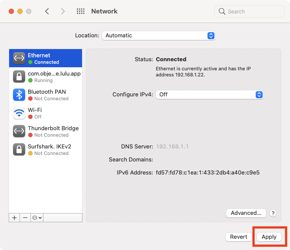The image size is (290, 250).
Task: Click the DNS Server address field
Action: 172,147
